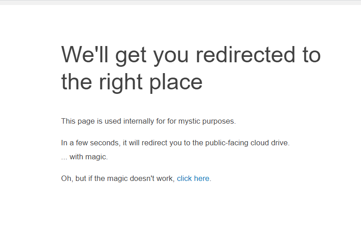Image resolution: width=361 pixels, height=236 pixels.
Task: Follow the blue 'click here' link
Action: [x=193, y=179]
